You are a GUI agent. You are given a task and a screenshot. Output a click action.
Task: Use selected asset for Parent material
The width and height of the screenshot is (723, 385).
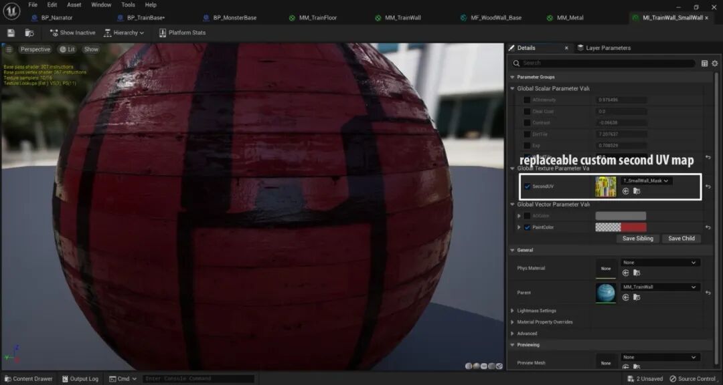coord(626,297)
